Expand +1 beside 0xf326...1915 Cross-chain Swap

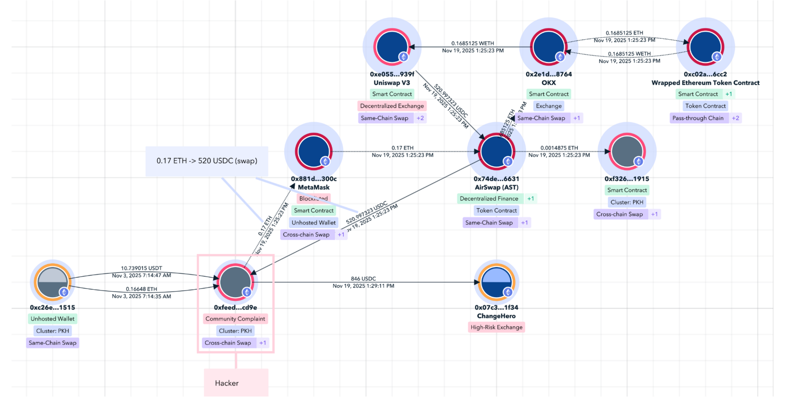[655, 215]
